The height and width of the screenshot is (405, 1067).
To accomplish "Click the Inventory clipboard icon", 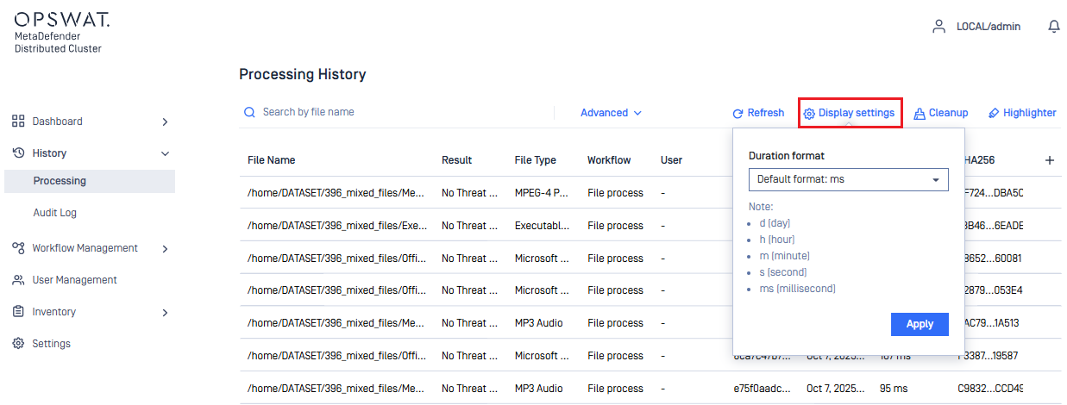I will tap(18, 312).
